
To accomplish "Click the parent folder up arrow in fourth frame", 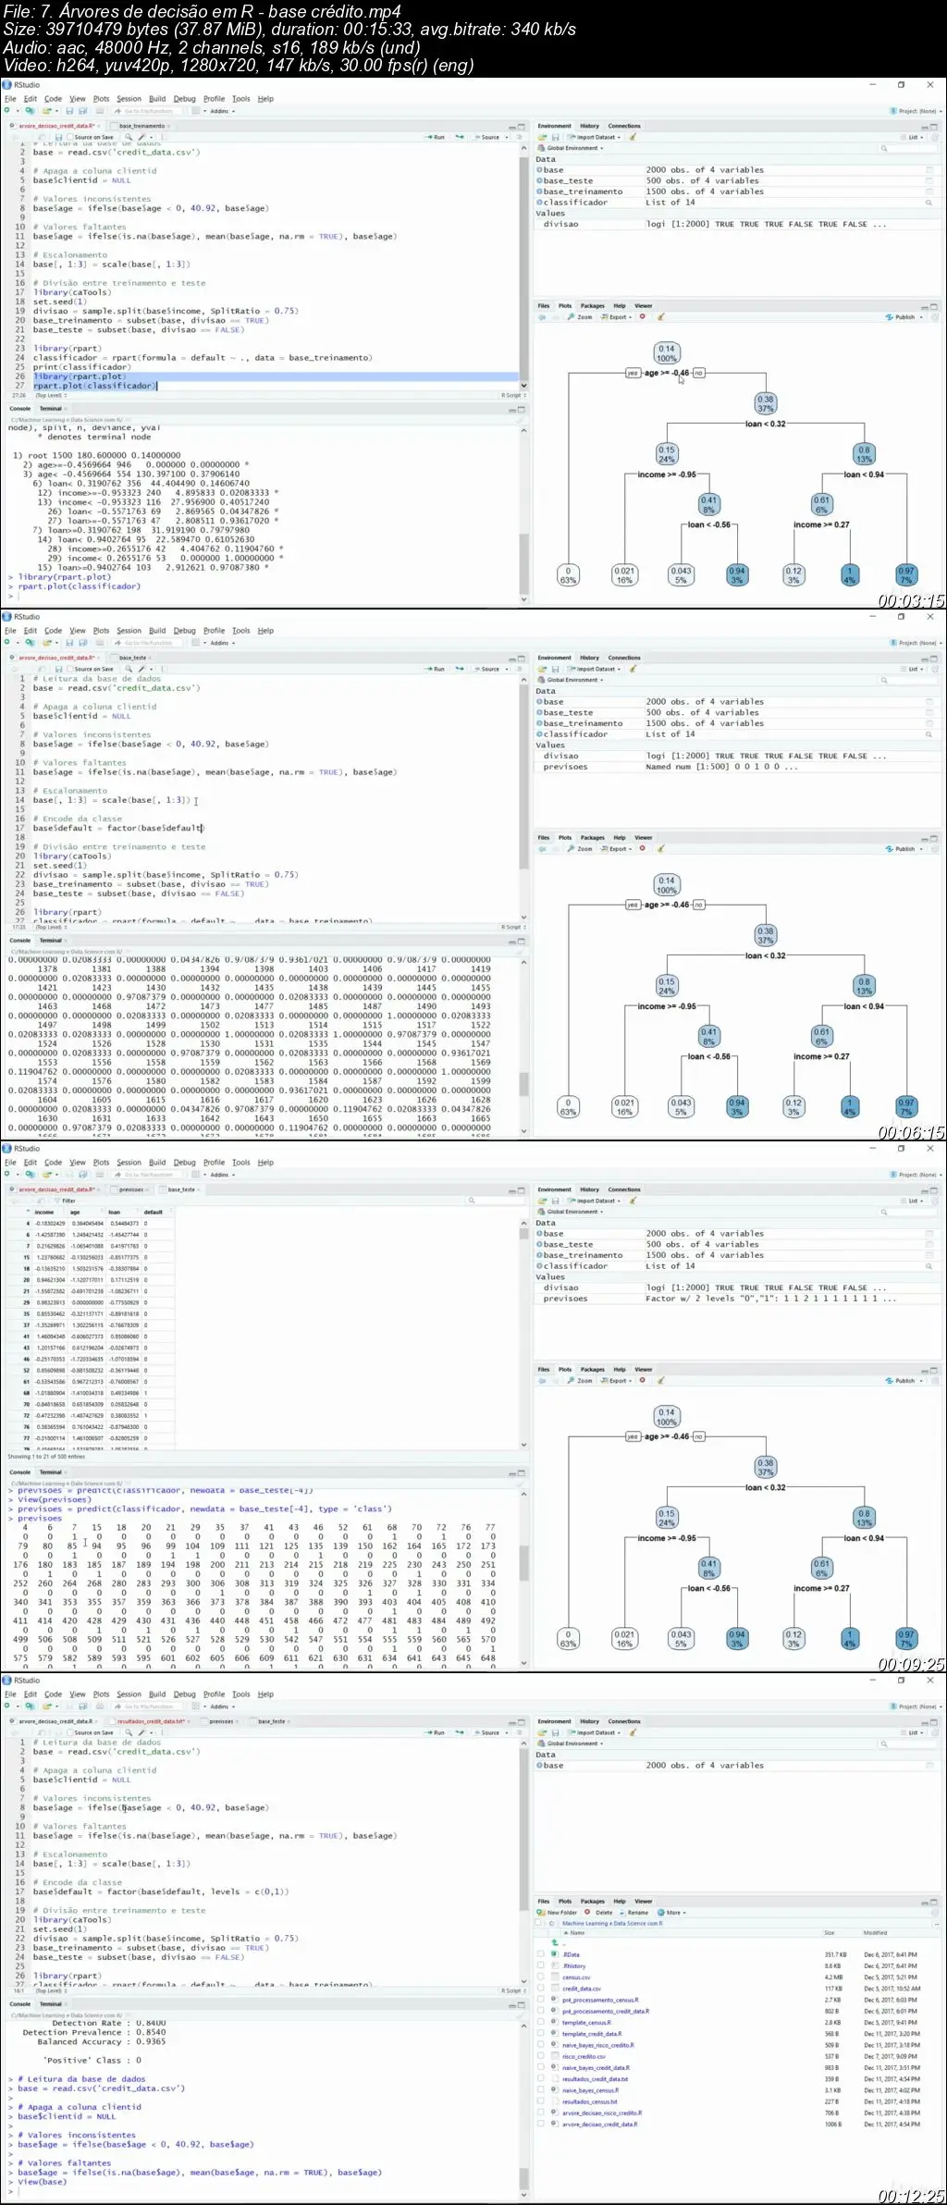I will 554,1943.
